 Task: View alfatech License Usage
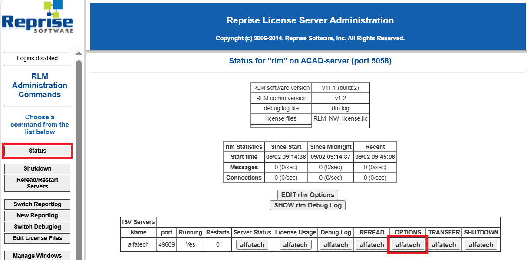(x=295, y=245)
